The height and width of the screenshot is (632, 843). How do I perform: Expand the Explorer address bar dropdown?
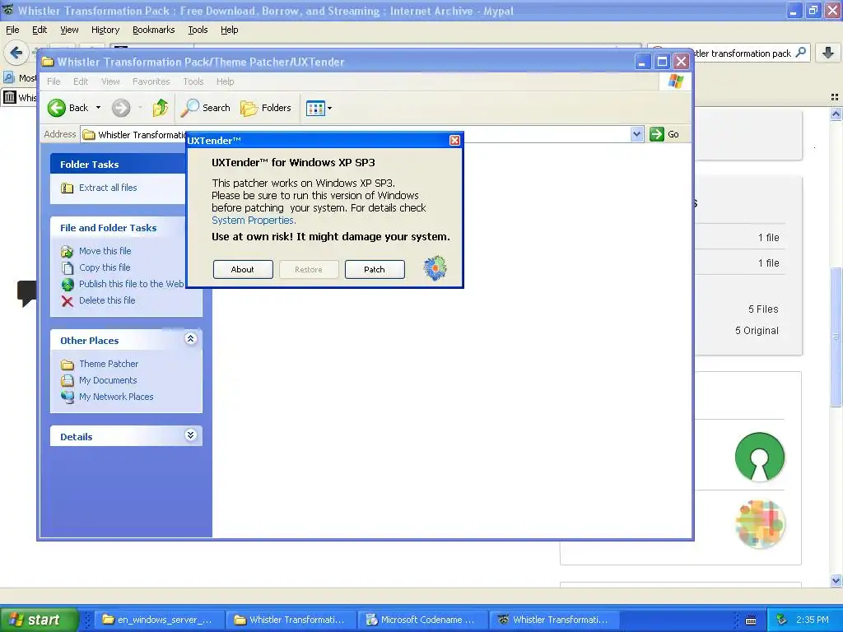tap(636, 134)
